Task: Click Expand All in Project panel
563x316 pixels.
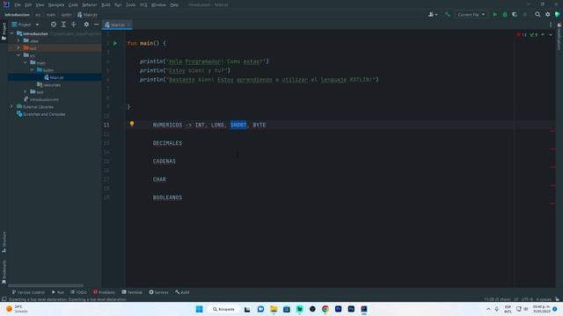Action: (x=63, y=25)
